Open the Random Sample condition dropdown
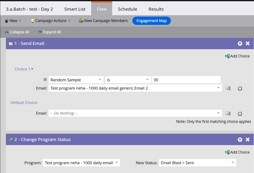The image size is (254, 173). coord(76,80)
